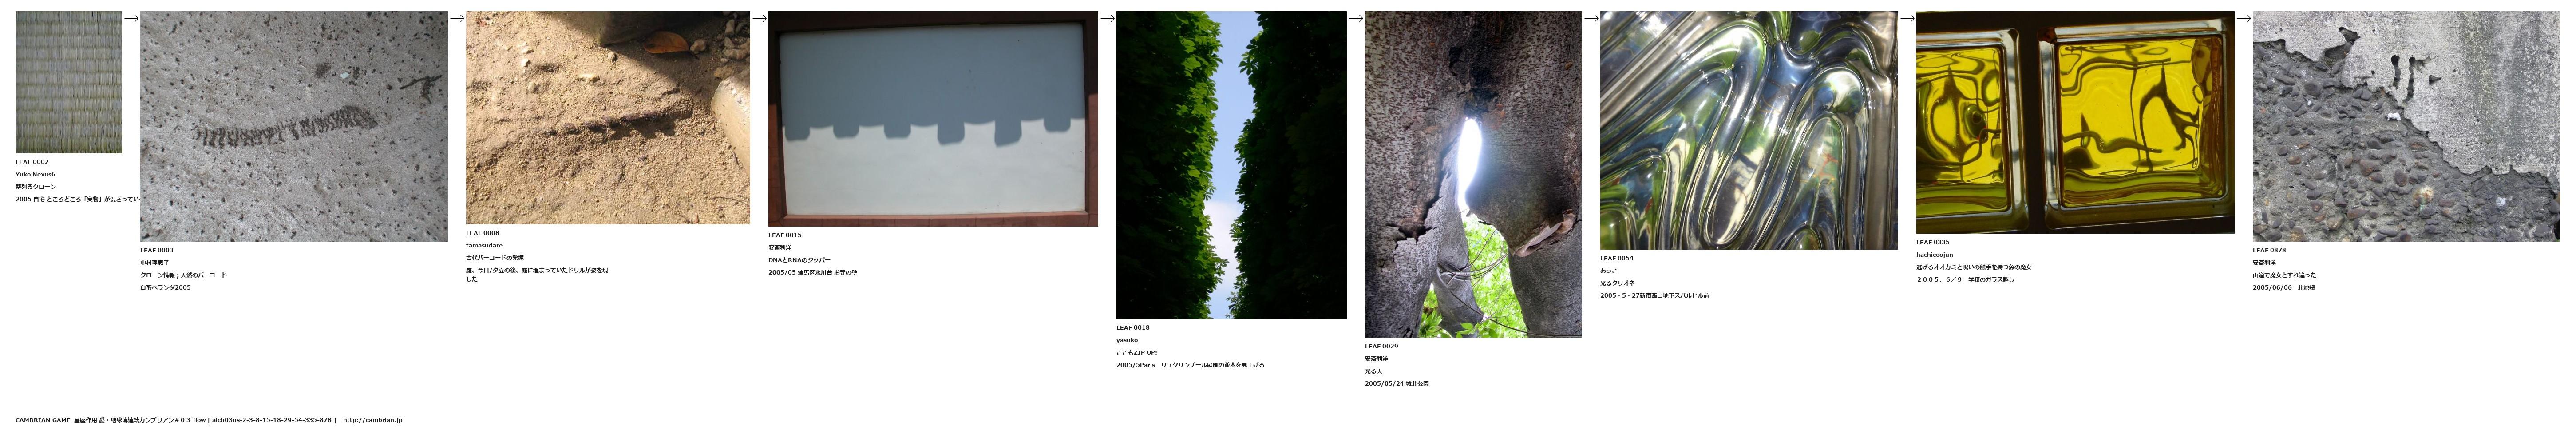Open the LEAF 0029 tree trunk hole photo

point(1473,174)
